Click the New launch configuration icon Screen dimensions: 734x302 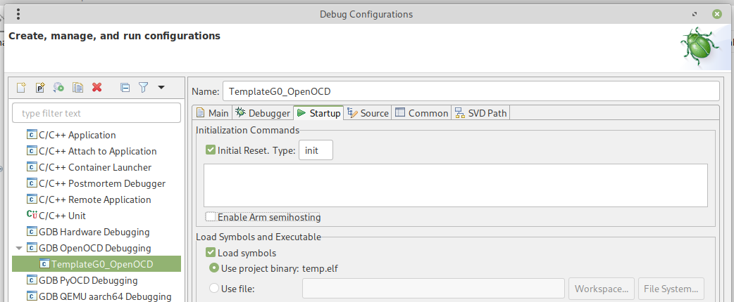point(22,88)
